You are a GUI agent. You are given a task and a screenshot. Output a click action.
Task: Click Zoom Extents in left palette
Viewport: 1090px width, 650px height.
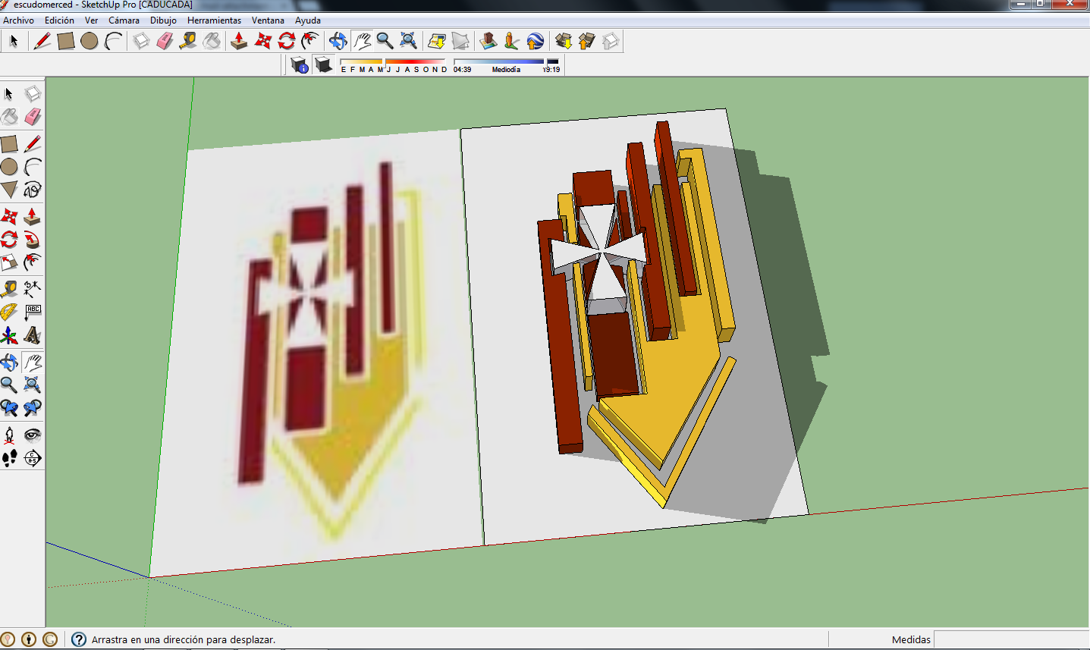(x=32, y=385)
